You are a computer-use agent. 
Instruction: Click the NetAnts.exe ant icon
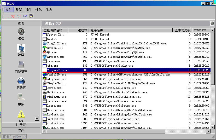click(45, 92)
